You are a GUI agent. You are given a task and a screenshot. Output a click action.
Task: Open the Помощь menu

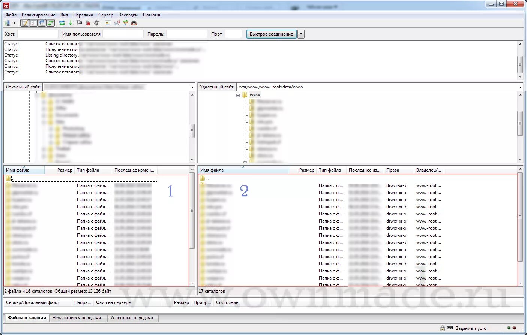pos(152,15)
